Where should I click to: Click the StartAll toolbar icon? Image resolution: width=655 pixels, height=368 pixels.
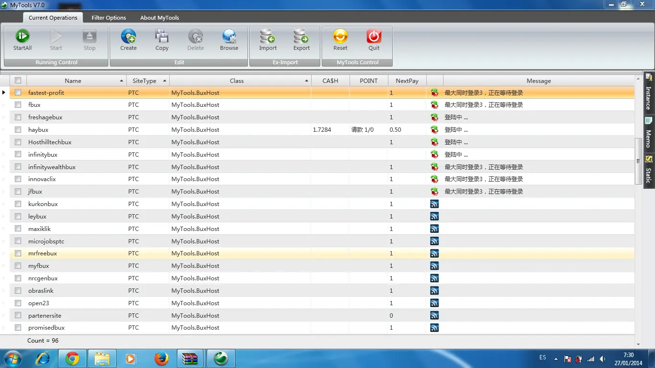pos(23,36)
